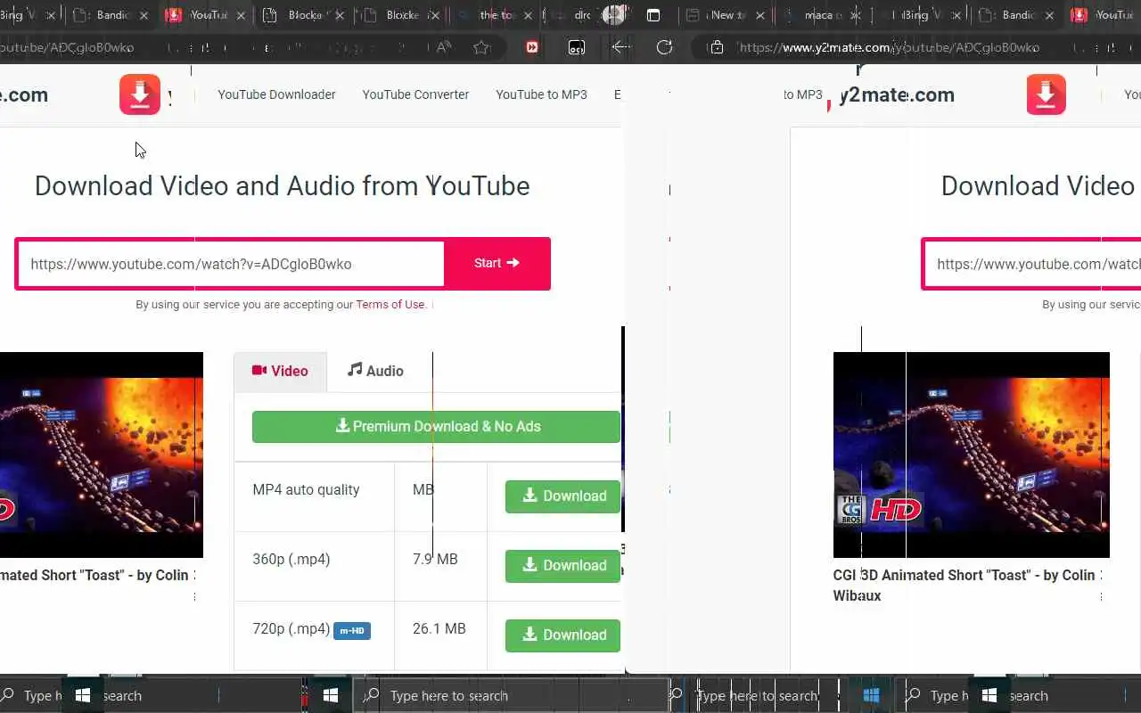Viewport: 1141px width, 713px height.
Task: Click the '360p (.mp4)' label
Action: [x=291, y=560]
